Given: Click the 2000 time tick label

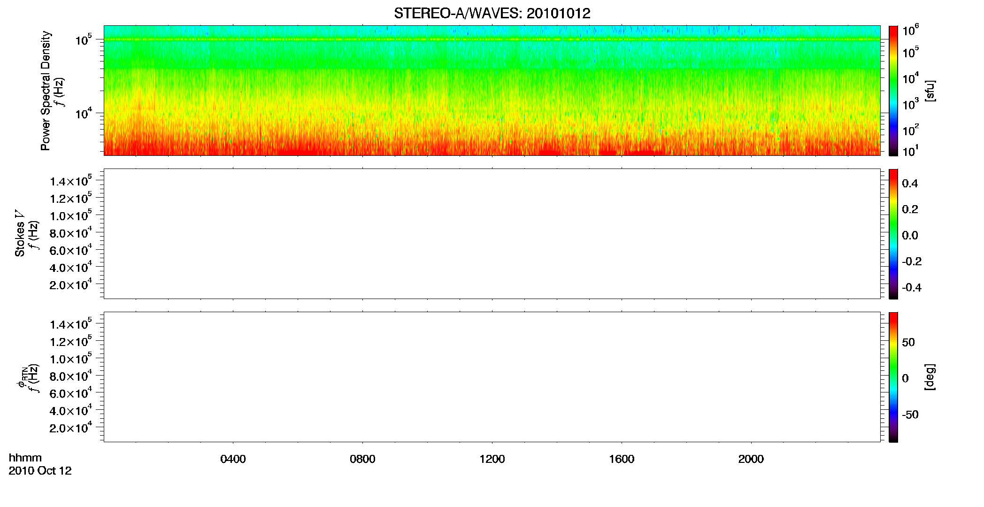Looking at the screenshot, I should coord(751,459).
